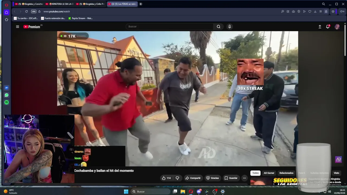Image resolution: width=347 pixels, height=195 pixels.
Task: Click the www.youtube.com/watch address field
Action: [x=57, y=11]
